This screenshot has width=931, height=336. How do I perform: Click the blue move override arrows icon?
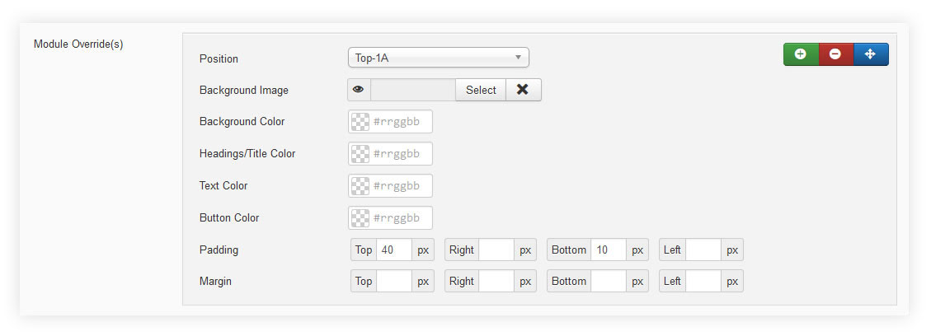870,54
